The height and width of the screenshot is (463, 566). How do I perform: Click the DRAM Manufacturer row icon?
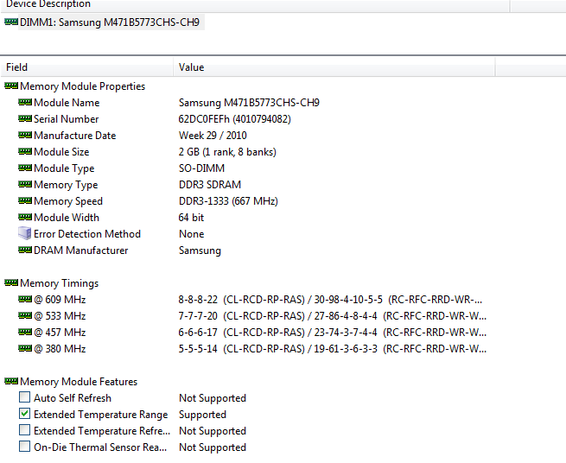pyautogui.click(x=25, y=251)
